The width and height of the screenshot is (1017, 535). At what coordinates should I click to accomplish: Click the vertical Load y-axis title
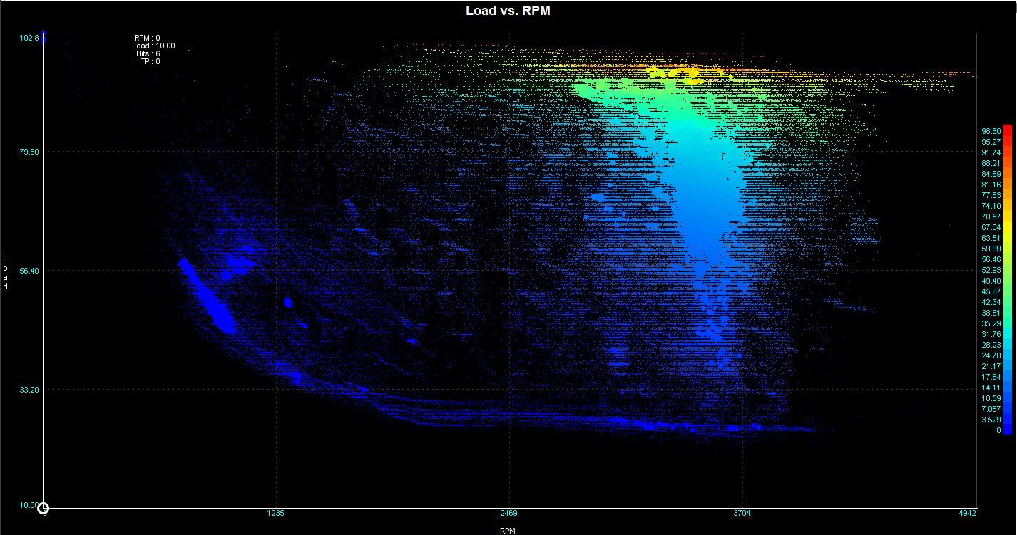[x=6, y=272]
